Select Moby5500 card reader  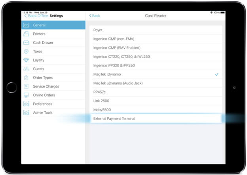(156, 109)
